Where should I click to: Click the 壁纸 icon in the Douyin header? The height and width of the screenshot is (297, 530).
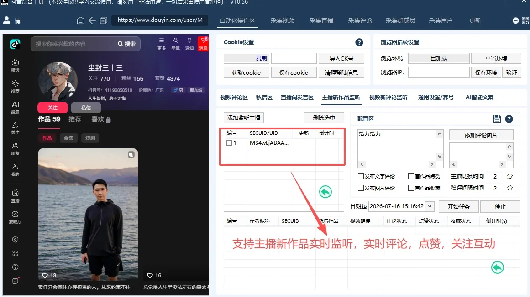(175, 44)
